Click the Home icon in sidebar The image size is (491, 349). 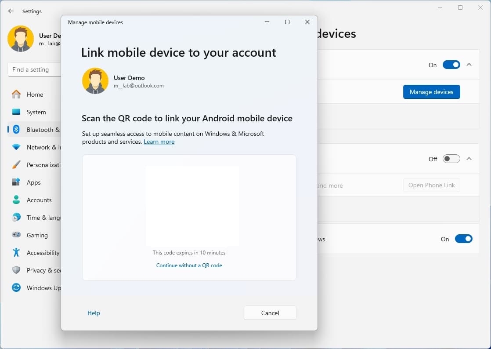click(x=16, y=95)
